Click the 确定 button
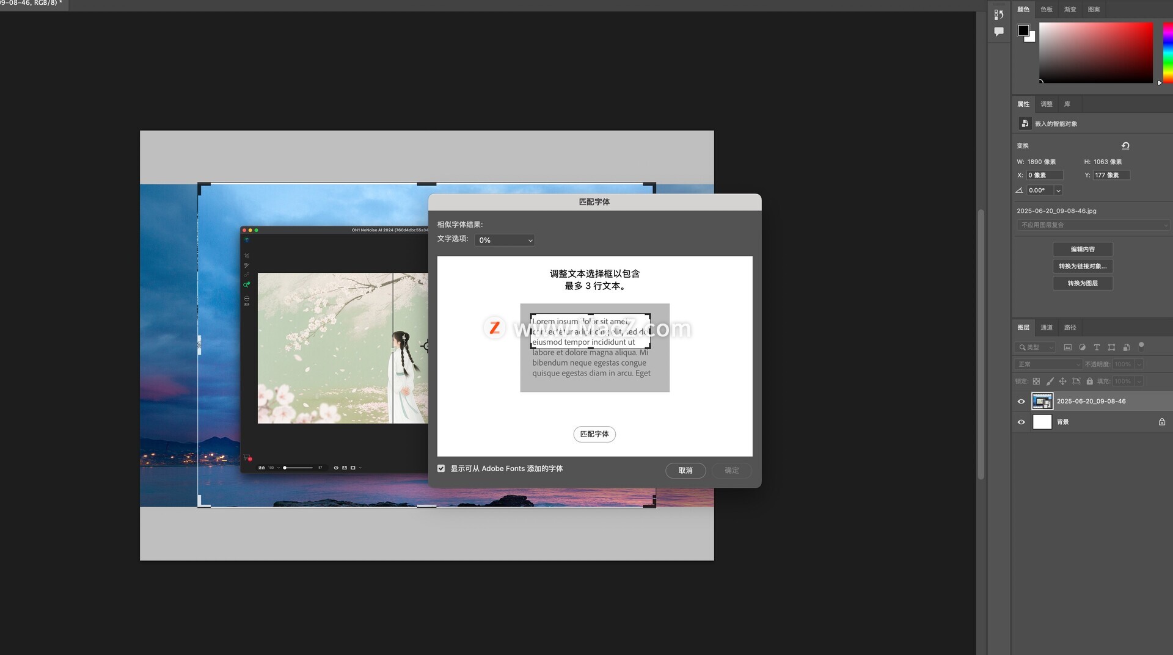The width and height of the screenshot is (1173, 655). (732, 471)
